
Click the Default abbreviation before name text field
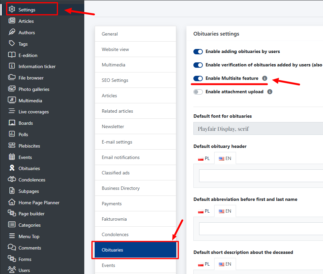pyautogui.click(x=261, y=228)
